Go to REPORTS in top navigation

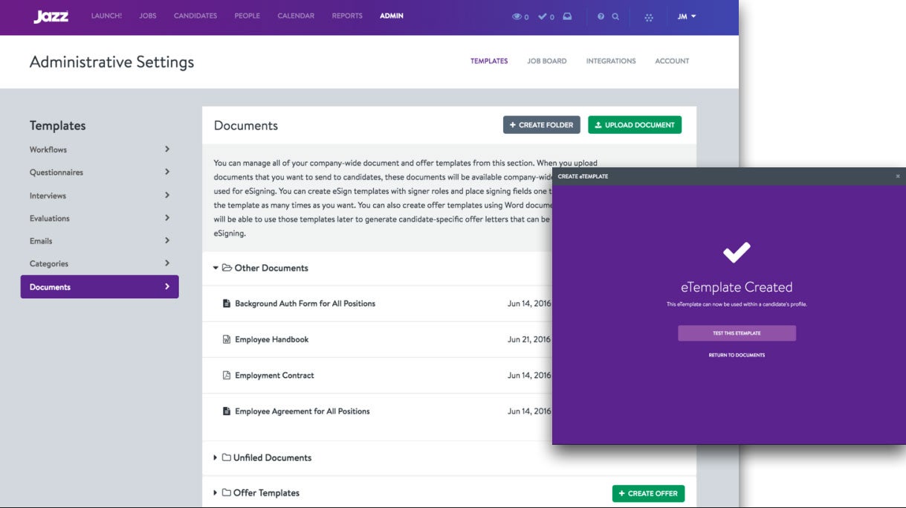(x=347, y=16)
